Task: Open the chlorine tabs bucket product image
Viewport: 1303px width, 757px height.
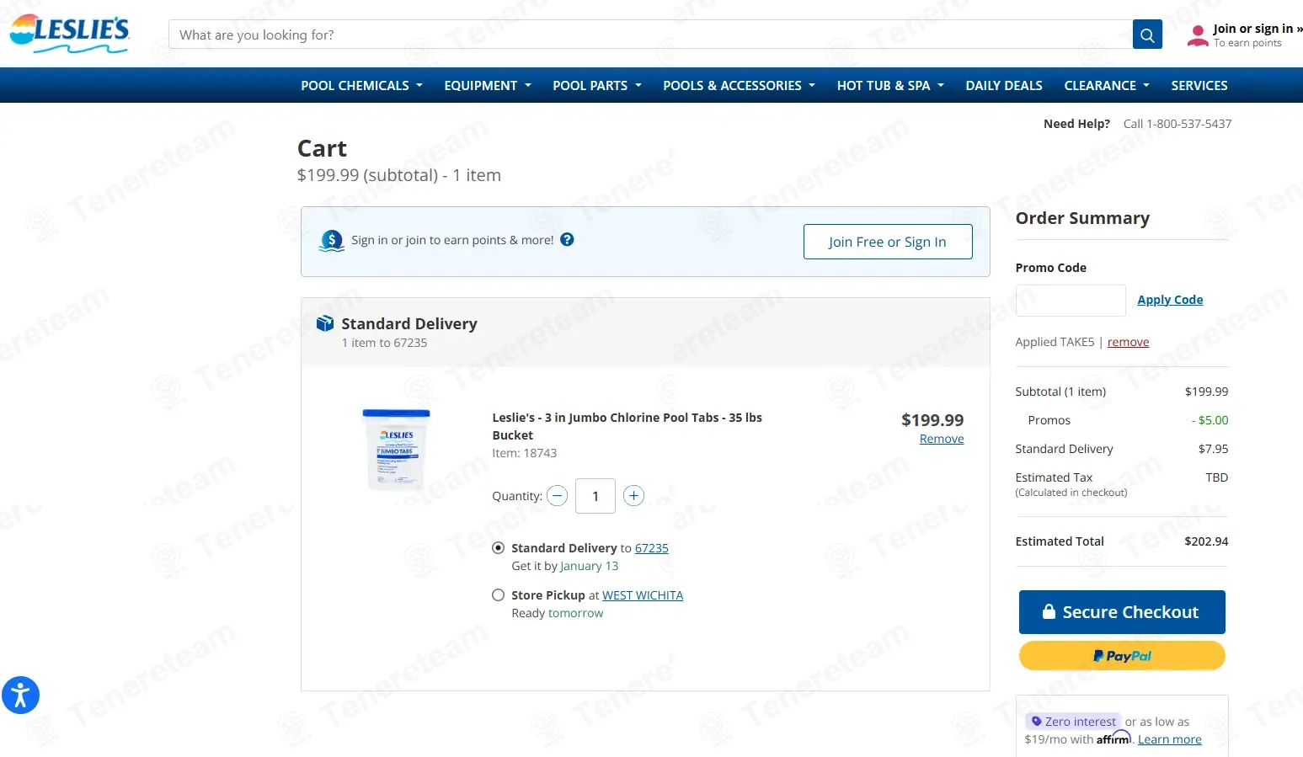Action: (x=396, y=449)
